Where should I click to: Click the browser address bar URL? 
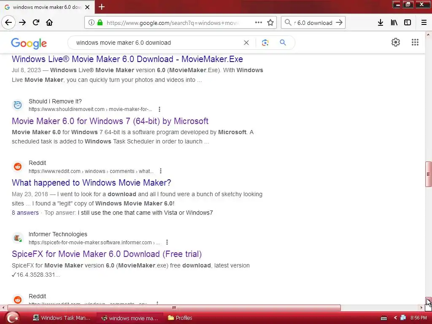click(173, 23)
